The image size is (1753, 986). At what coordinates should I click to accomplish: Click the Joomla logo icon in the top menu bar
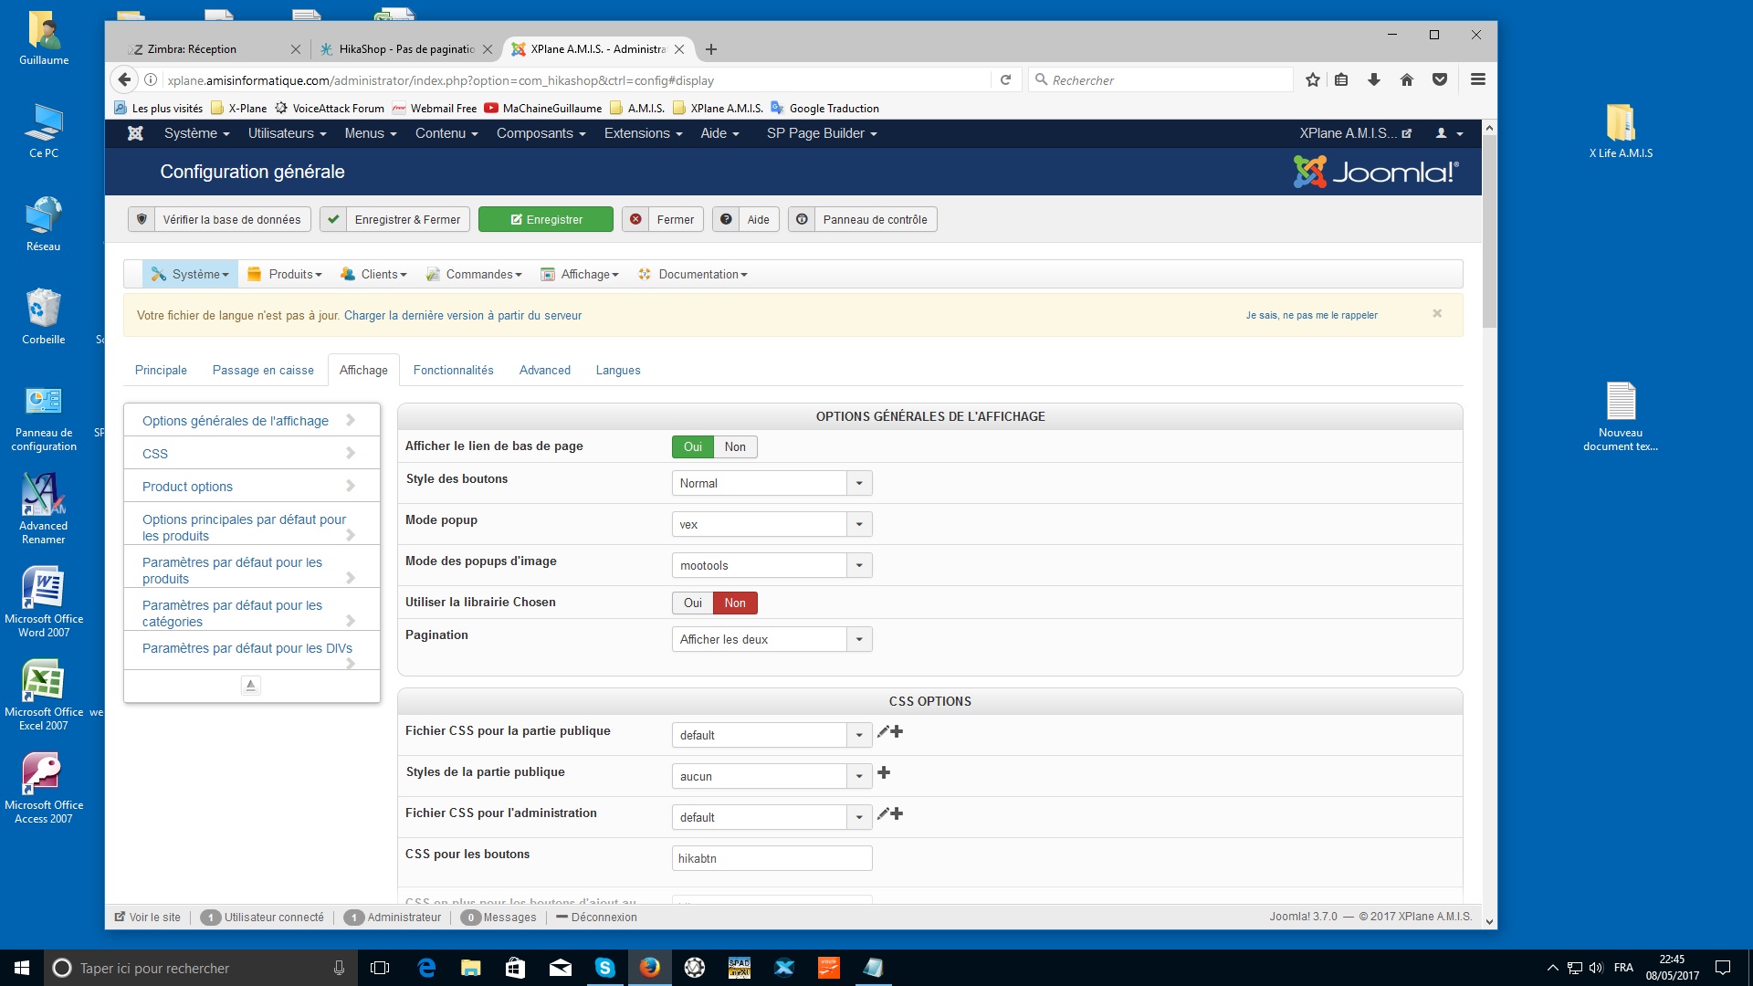pos(135,133)
